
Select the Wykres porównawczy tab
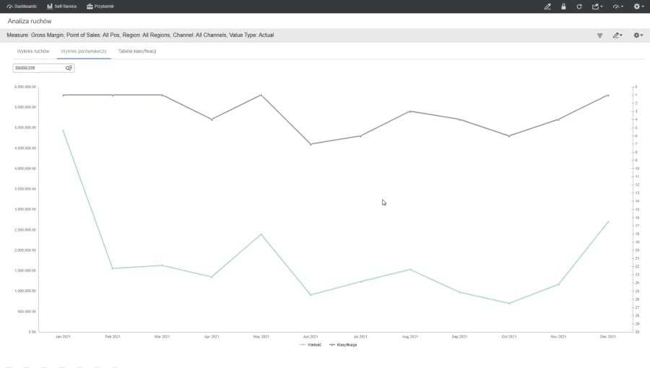(84, 51)
